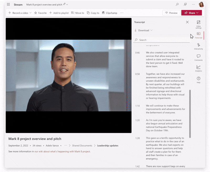Click Add to playlist
This screenshot has width=210, height=172.
[x=59, y=13]
